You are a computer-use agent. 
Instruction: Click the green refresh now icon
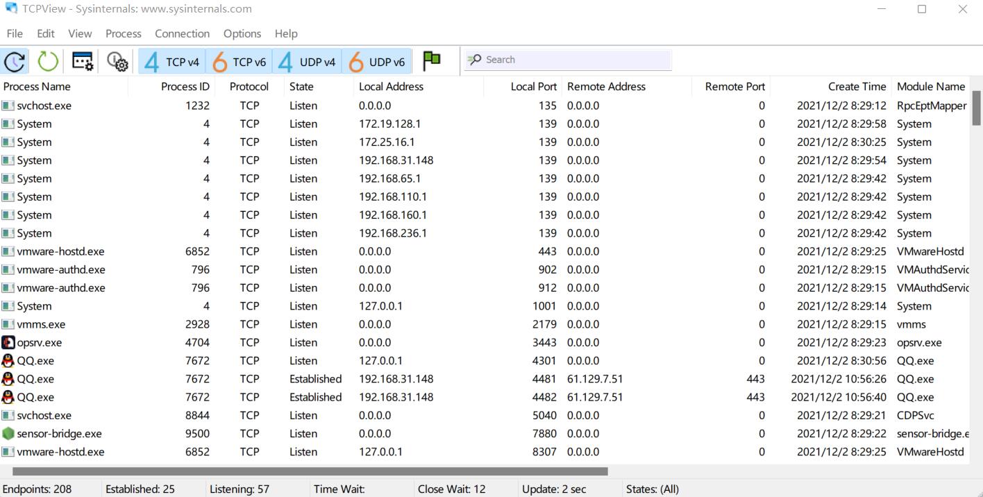(48, 61)
